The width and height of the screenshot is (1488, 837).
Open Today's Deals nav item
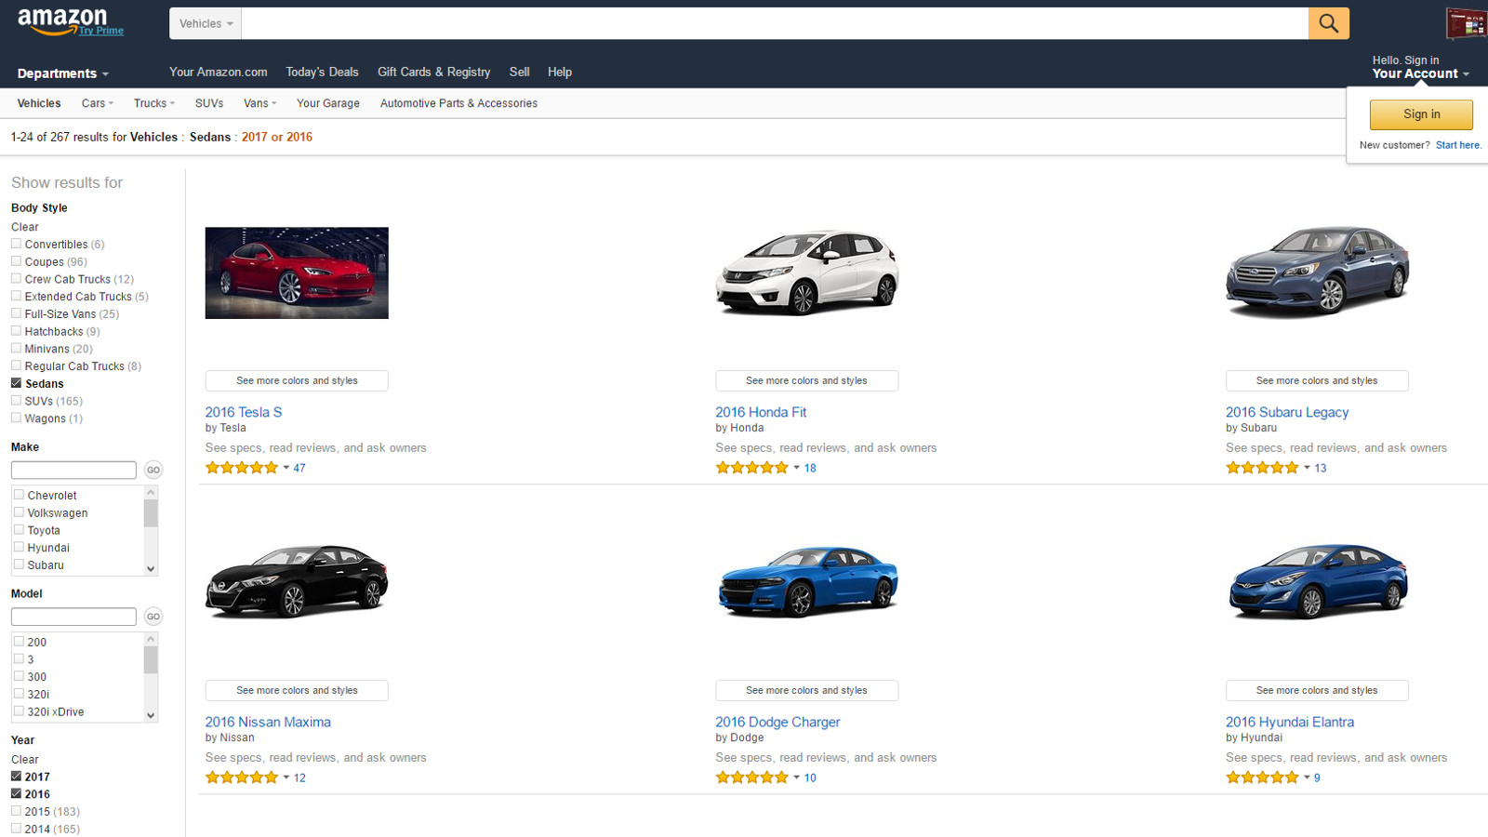click(x=322, y=72)
